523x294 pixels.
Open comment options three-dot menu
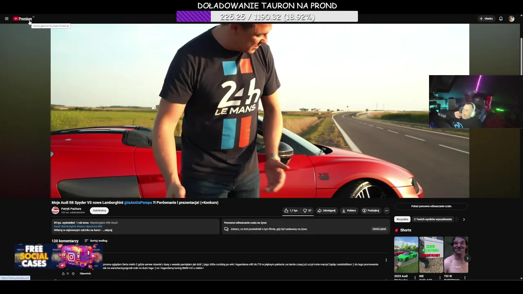click(x=386, y=260)
